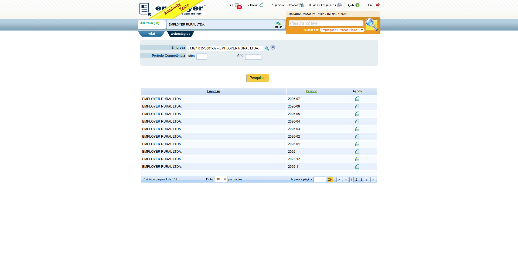Click the OK go-to-page button
518x254 pixels.
(x=330, y=180)
